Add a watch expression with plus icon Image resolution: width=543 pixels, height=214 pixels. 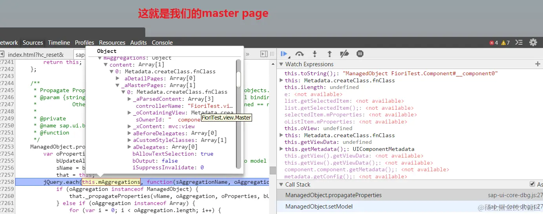click(x=538, y=64)
